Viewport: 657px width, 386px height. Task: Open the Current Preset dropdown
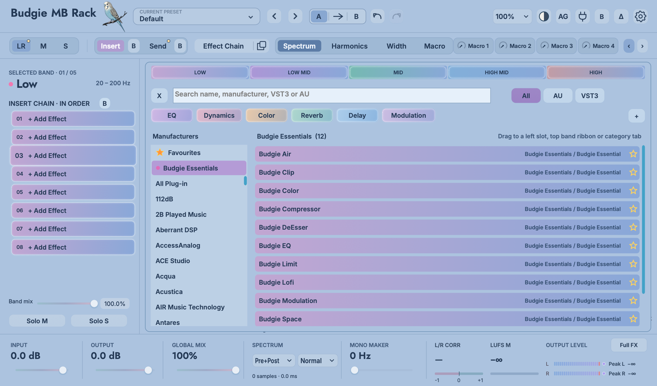point(196,16)
